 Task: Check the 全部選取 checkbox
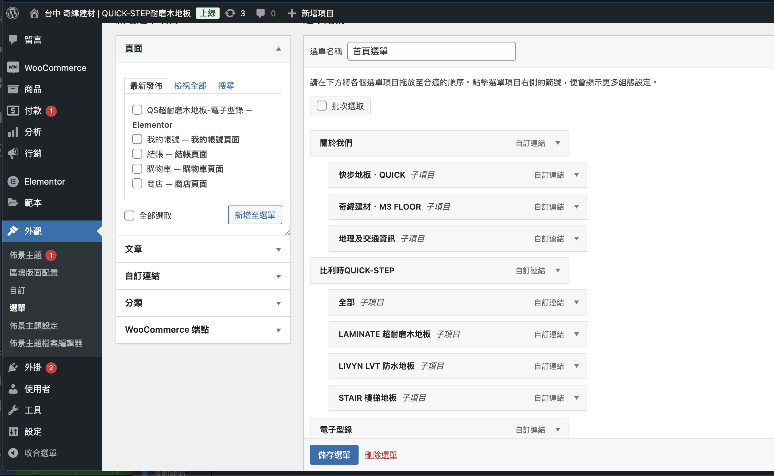pyautogui.click(x=129, y=215)
